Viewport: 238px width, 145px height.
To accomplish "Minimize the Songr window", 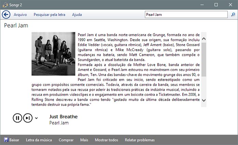I will (202, 5).
